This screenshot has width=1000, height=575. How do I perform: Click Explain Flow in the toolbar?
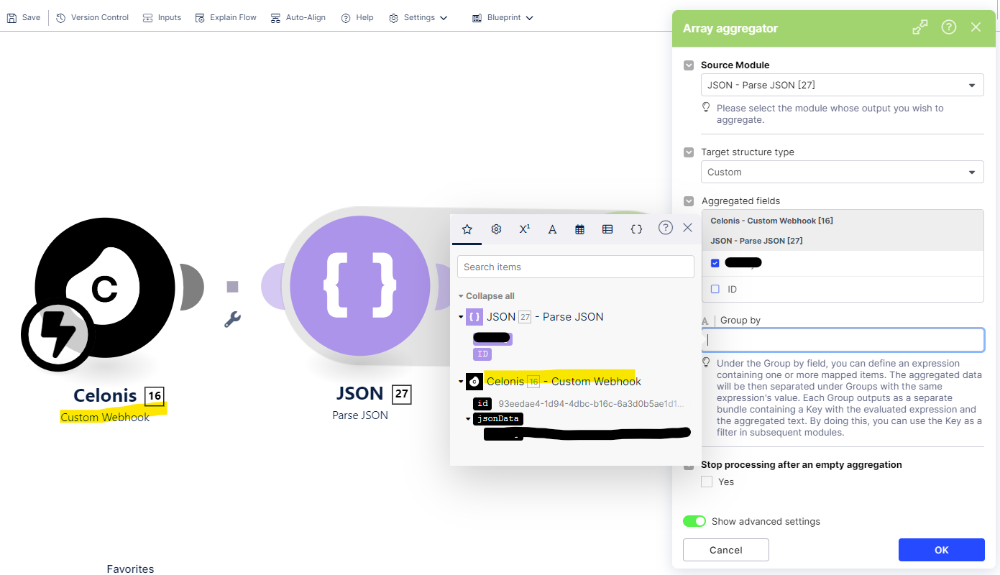pos(226,17)
